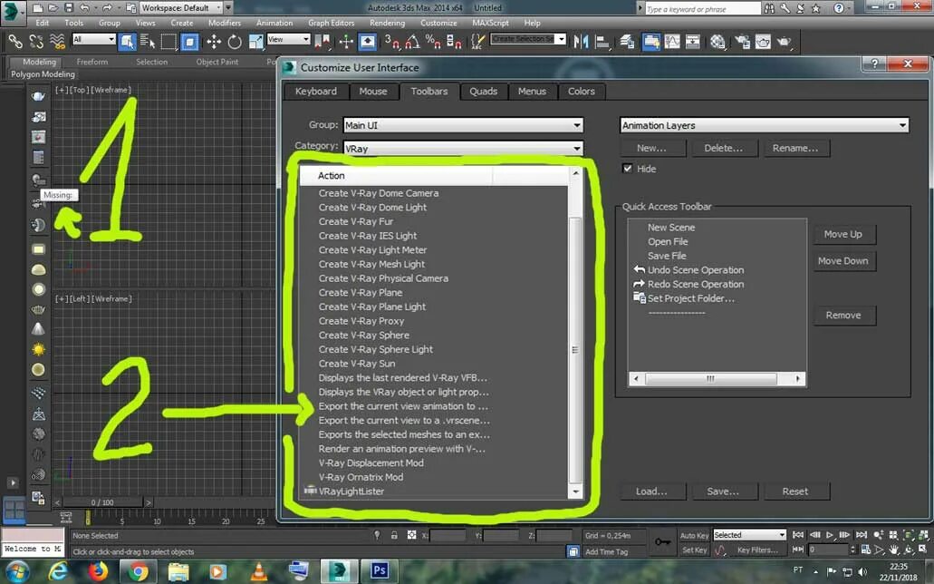
Task: Open the Animation Layers toolbar dropdown
Action: (x=765, y=125)
